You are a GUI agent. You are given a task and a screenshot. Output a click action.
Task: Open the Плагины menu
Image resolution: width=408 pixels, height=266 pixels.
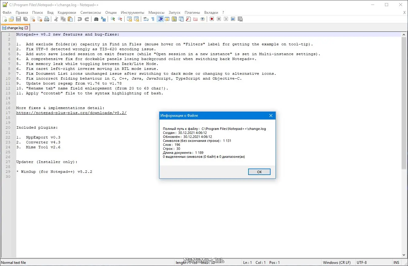(x=192, y=13)
